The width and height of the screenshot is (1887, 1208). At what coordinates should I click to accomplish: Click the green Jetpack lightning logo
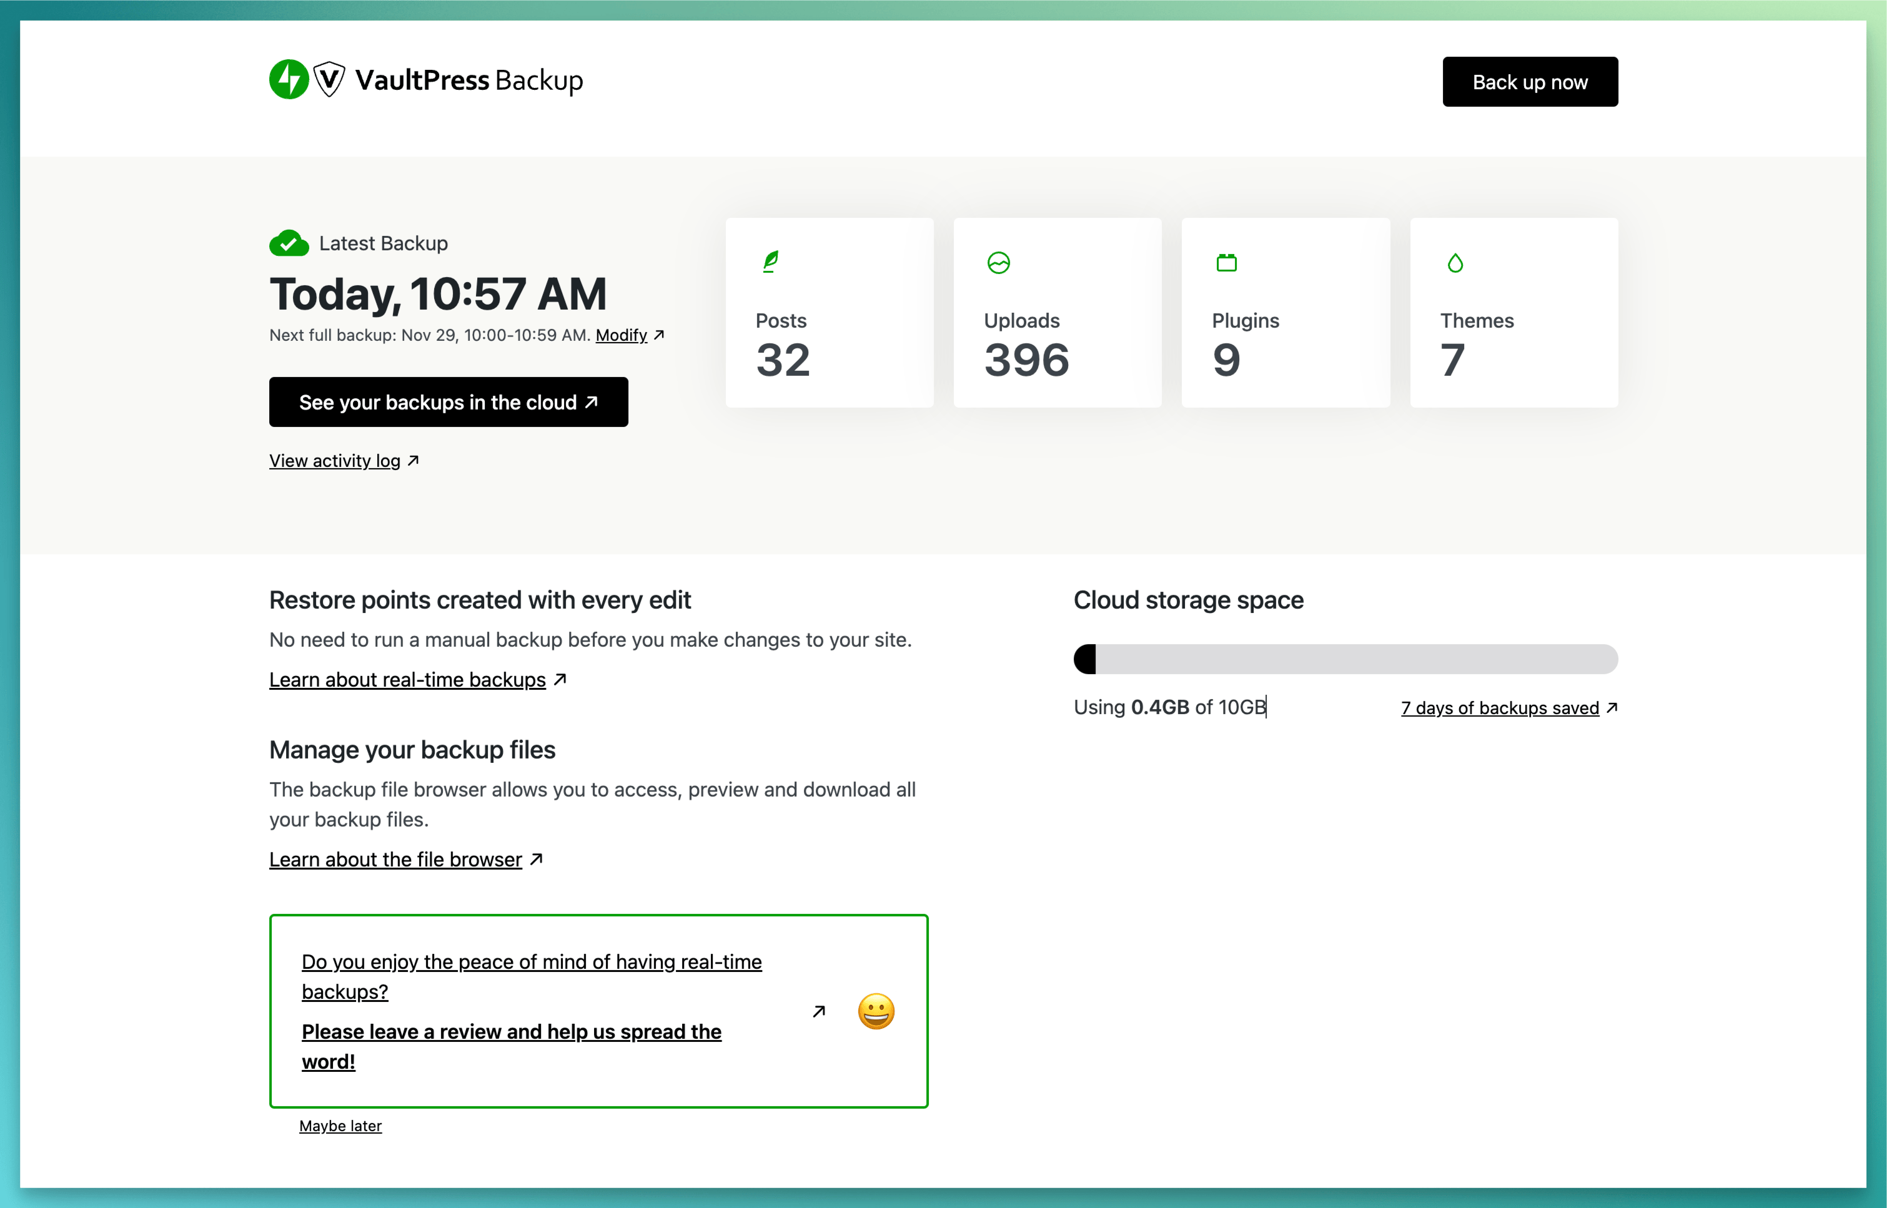(288, 80)
